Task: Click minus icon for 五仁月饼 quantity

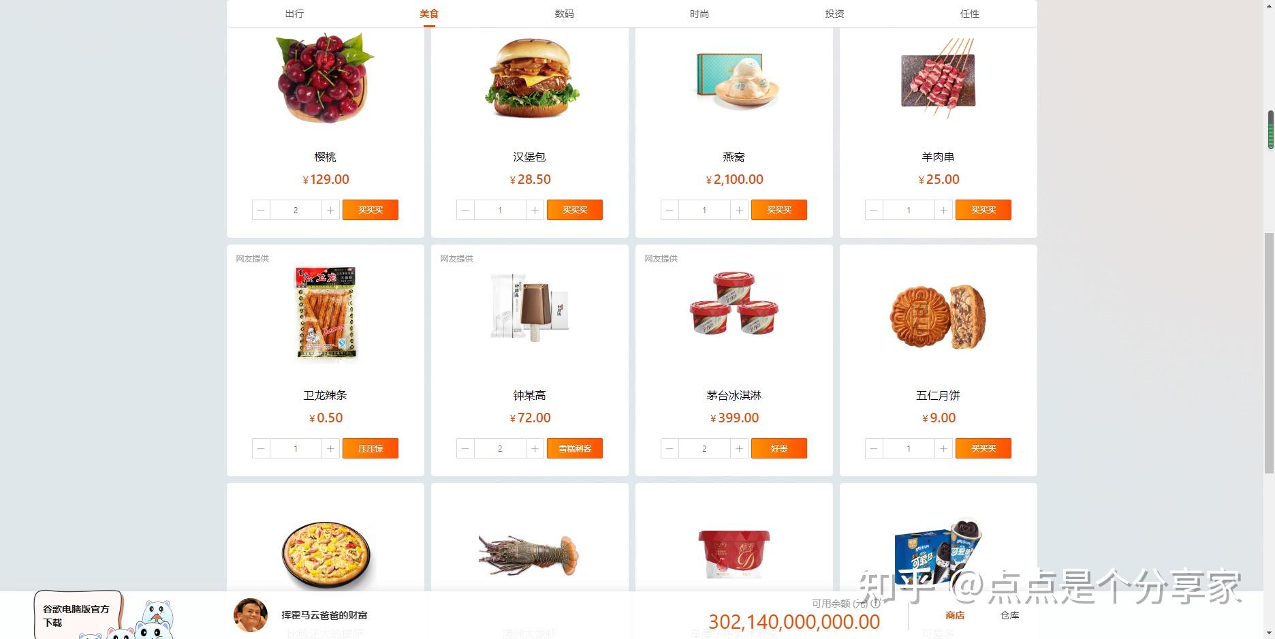Action: pyautogui.click(x=874, y=448)
